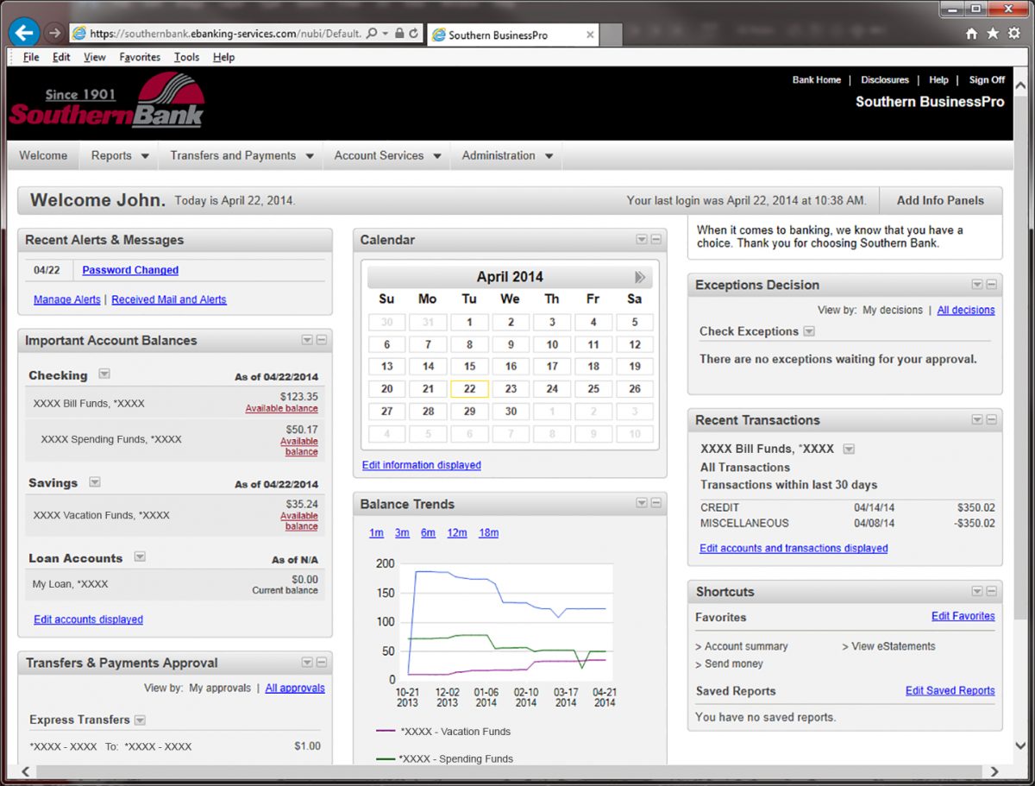Open the Favorites menu in menu bar
Viewport: 1035px width, 786px height.
pos(140,57)
